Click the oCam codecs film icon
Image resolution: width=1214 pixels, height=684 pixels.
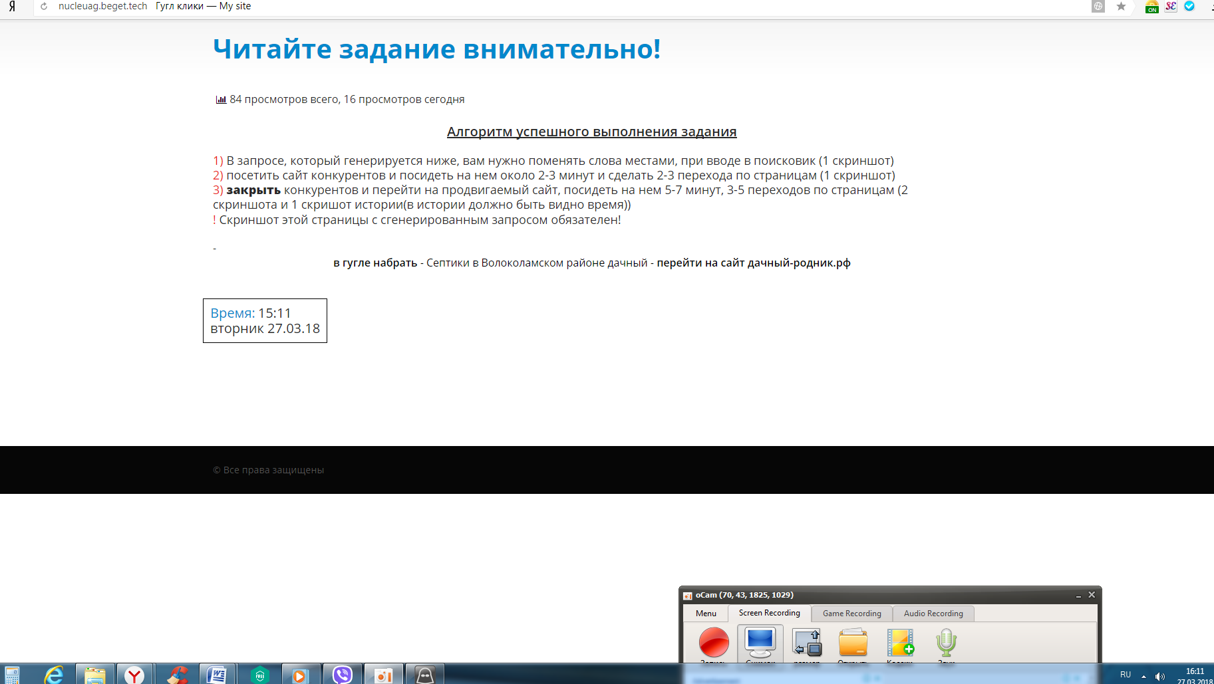click(900, 643)
